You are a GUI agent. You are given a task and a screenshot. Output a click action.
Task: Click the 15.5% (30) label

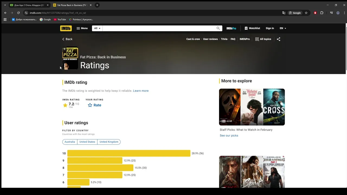click(141, 168)
